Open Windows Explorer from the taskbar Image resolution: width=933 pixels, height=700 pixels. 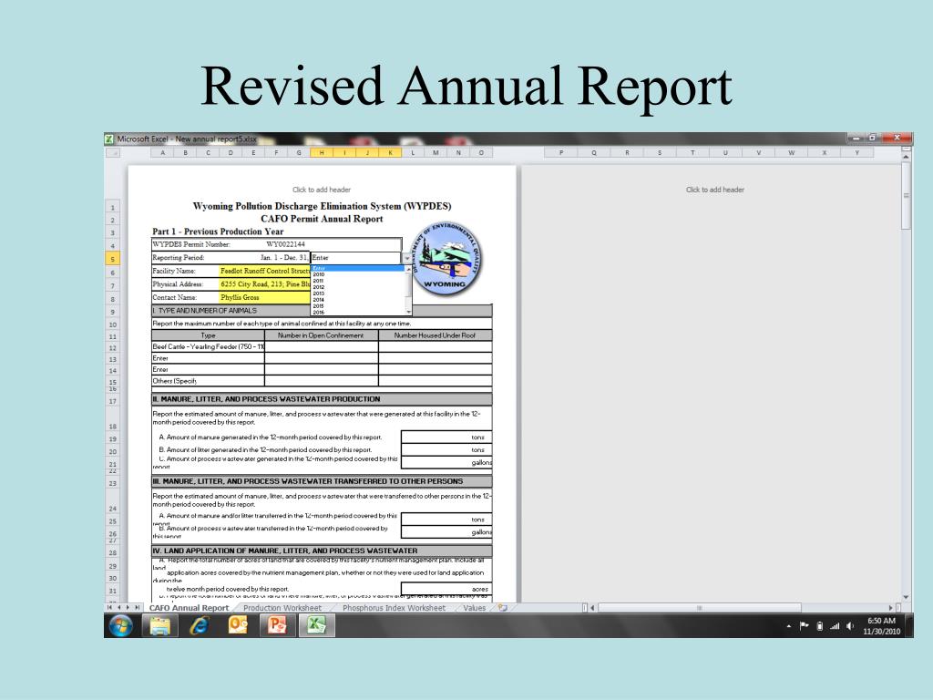(159, 625)
